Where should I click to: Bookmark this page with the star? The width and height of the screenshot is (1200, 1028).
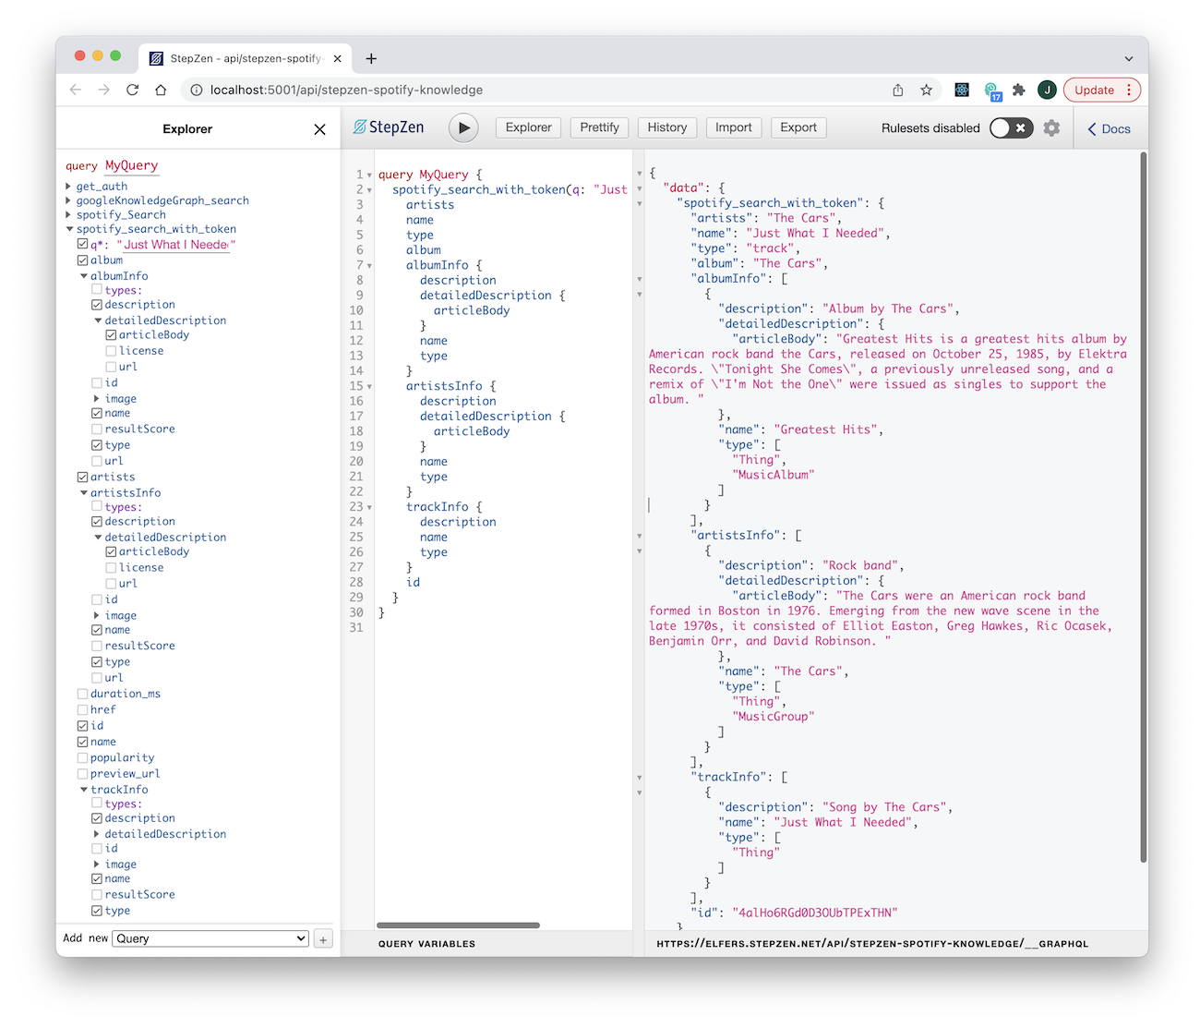[x=926, y=90]
